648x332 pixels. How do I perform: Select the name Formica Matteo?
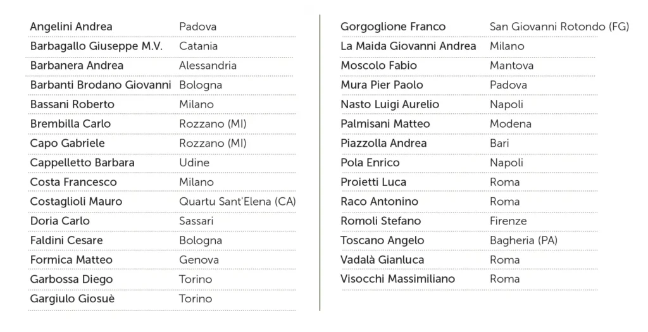72,260
